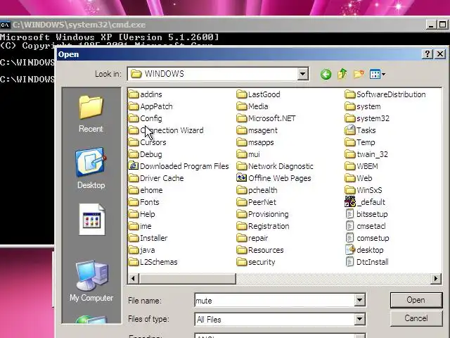Select the WinSxS folder
Viewport: 450px width, 338px height.
click(364, 190)
